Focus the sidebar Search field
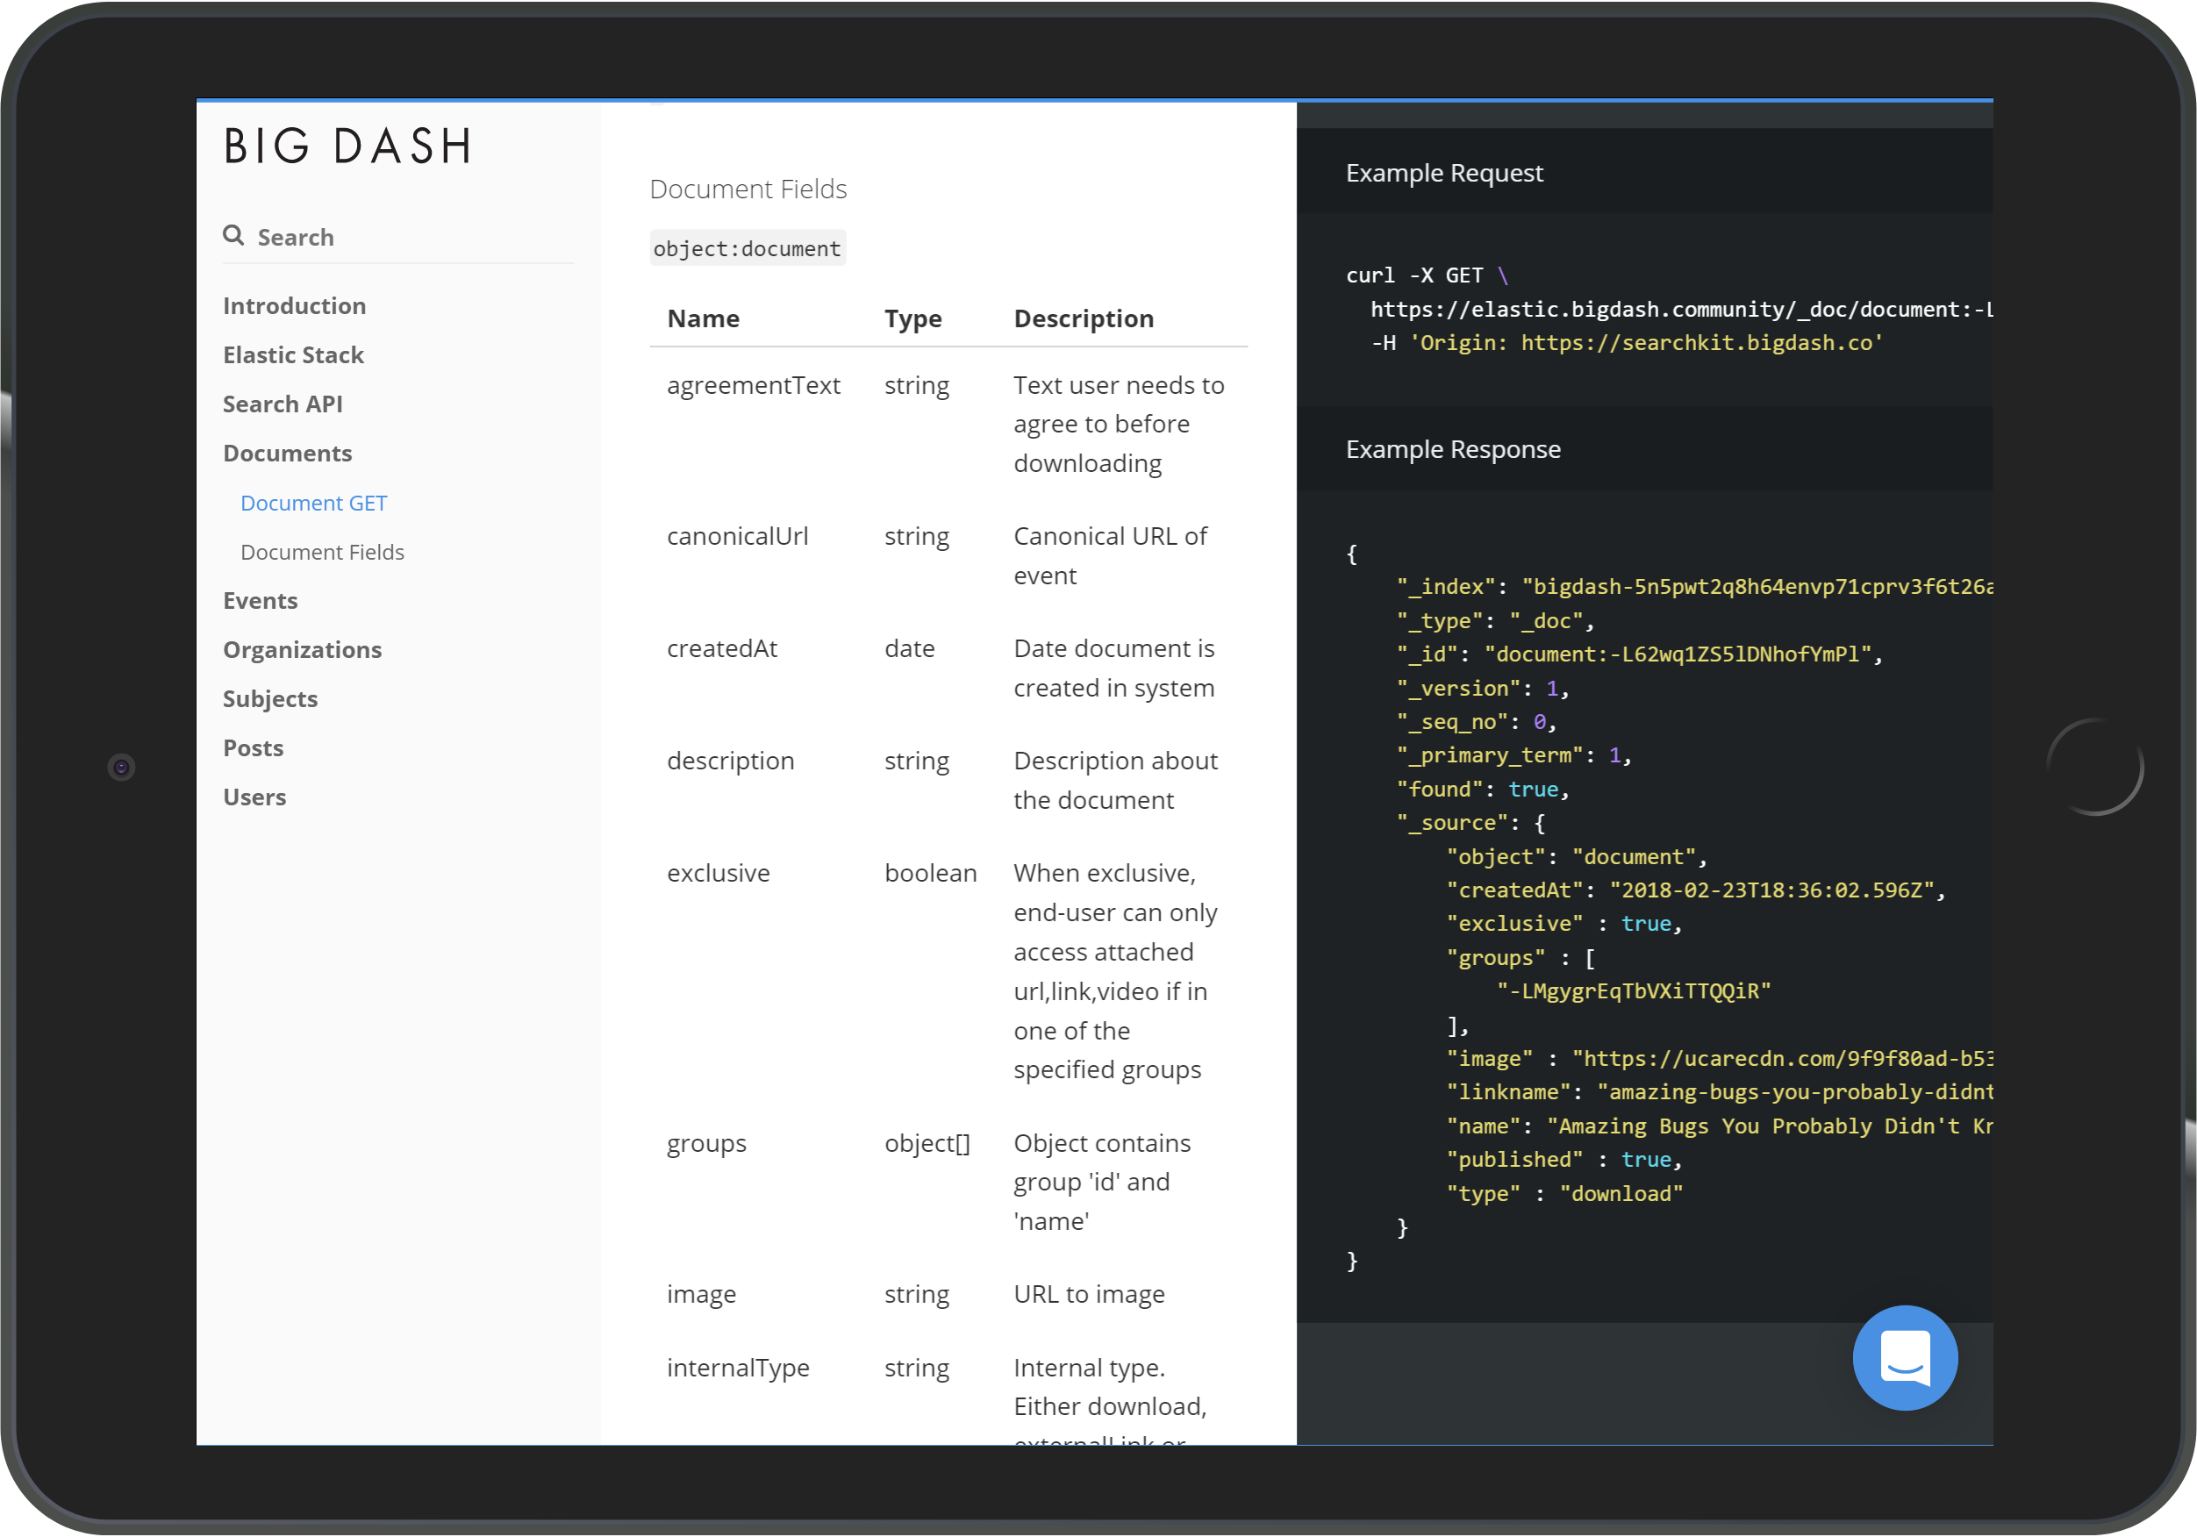2197x1537 pixels. coord(398,236)
